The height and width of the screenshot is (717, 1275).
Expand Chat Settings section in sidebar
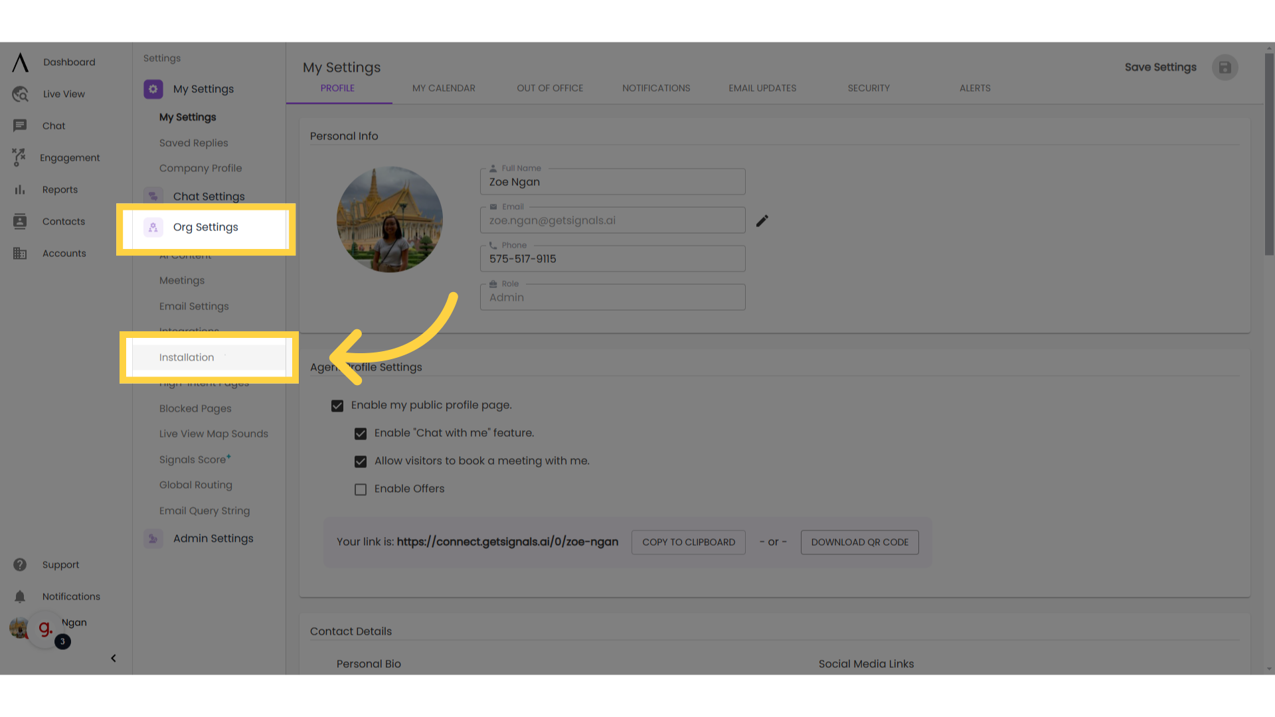[209, 196]
